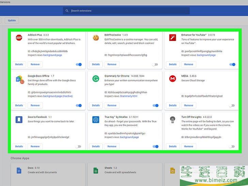The image size is (248, 186).
Task: Open Details for Turn Off the Lights
Action: [173, 146]
